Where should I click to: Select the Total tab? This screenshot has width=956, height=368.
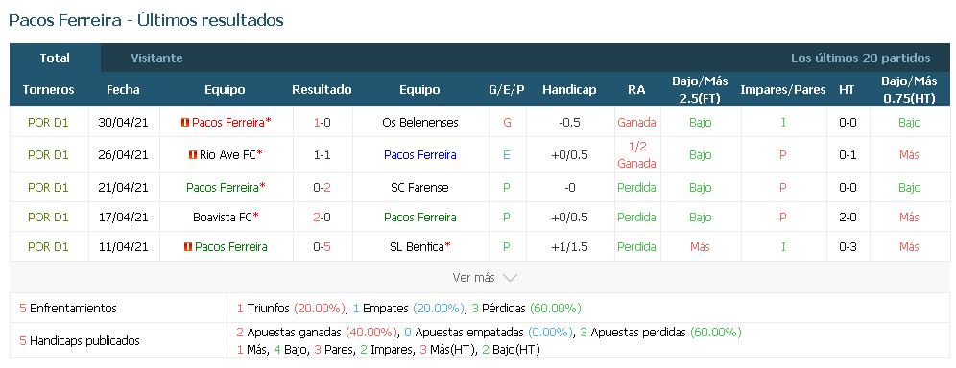tap(55, 58)
